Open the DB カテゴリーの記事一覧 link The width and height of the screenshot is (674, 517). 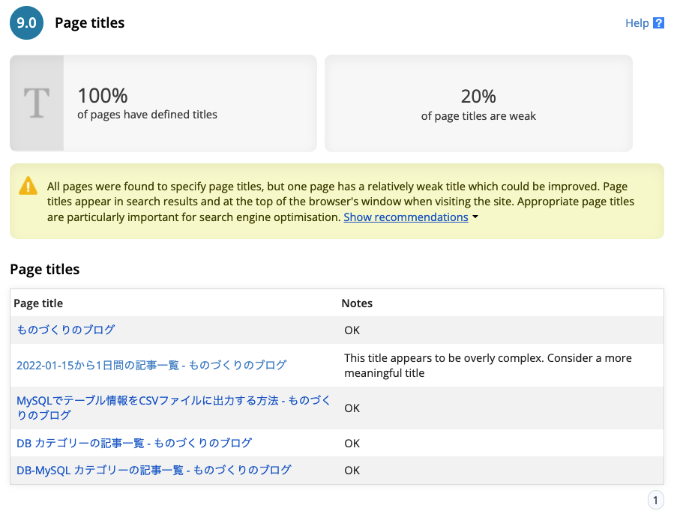[134, 443]
